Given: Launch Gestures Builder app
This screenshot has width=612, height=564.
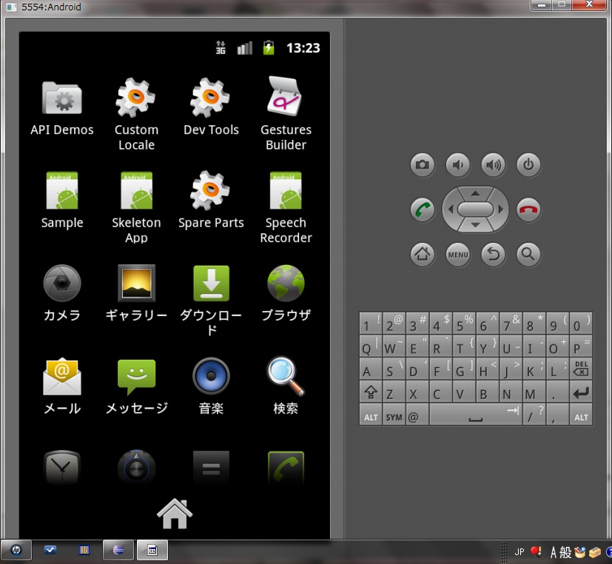Looking at the screenshot, I should click(x=286, y=113).
